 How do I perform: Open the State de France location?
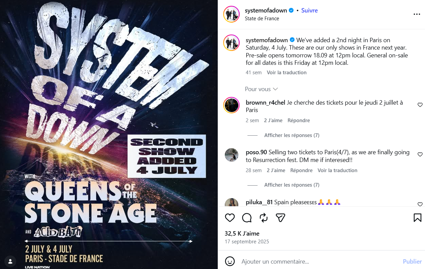point(262,19)
